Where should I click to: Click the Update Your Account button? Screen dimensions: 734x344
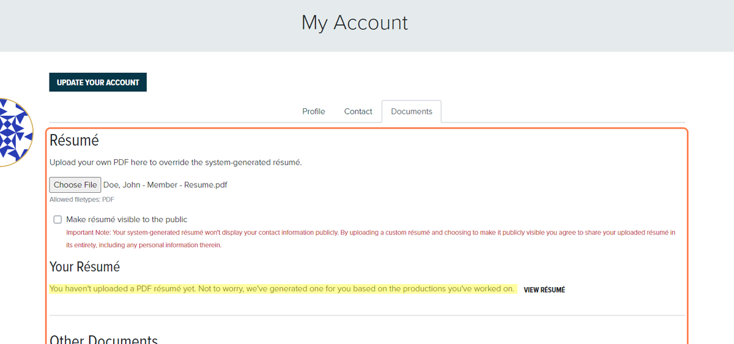tap(98, 83)
